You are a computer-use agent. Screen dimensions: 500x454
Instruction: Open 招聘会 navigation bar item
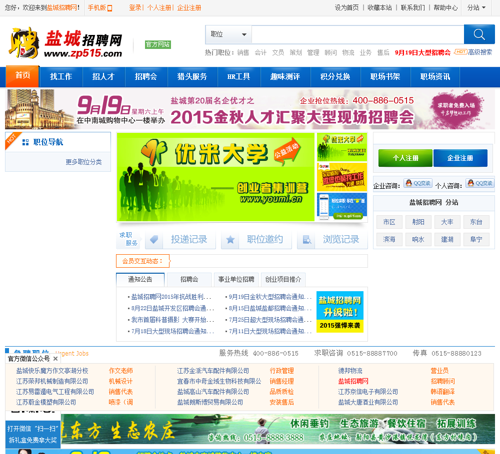coord(145,76)
